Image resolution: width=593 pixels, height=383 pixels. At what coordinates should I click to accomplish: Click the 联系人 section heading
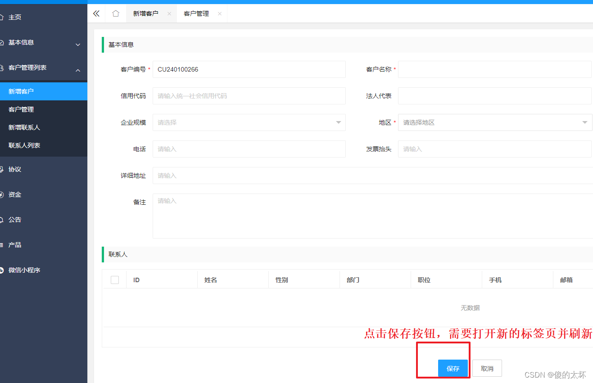(x=118, y=254)
